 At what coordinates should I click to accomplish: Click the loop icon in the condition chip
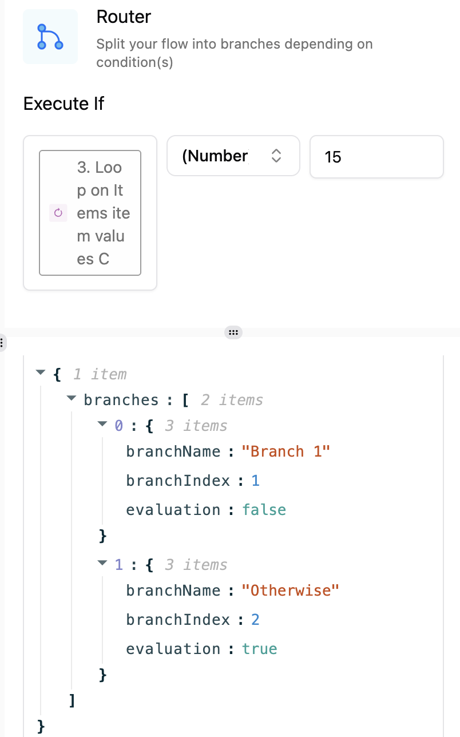point(57,213)
